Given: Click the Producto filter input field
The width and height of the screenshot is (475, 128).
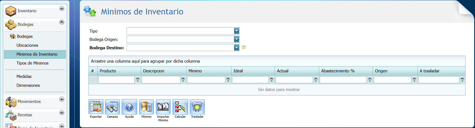Looking at the screenshot, I should 116,80.
